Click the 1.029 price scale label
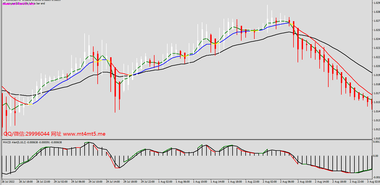The image size is (380, 185). (376, 3)
